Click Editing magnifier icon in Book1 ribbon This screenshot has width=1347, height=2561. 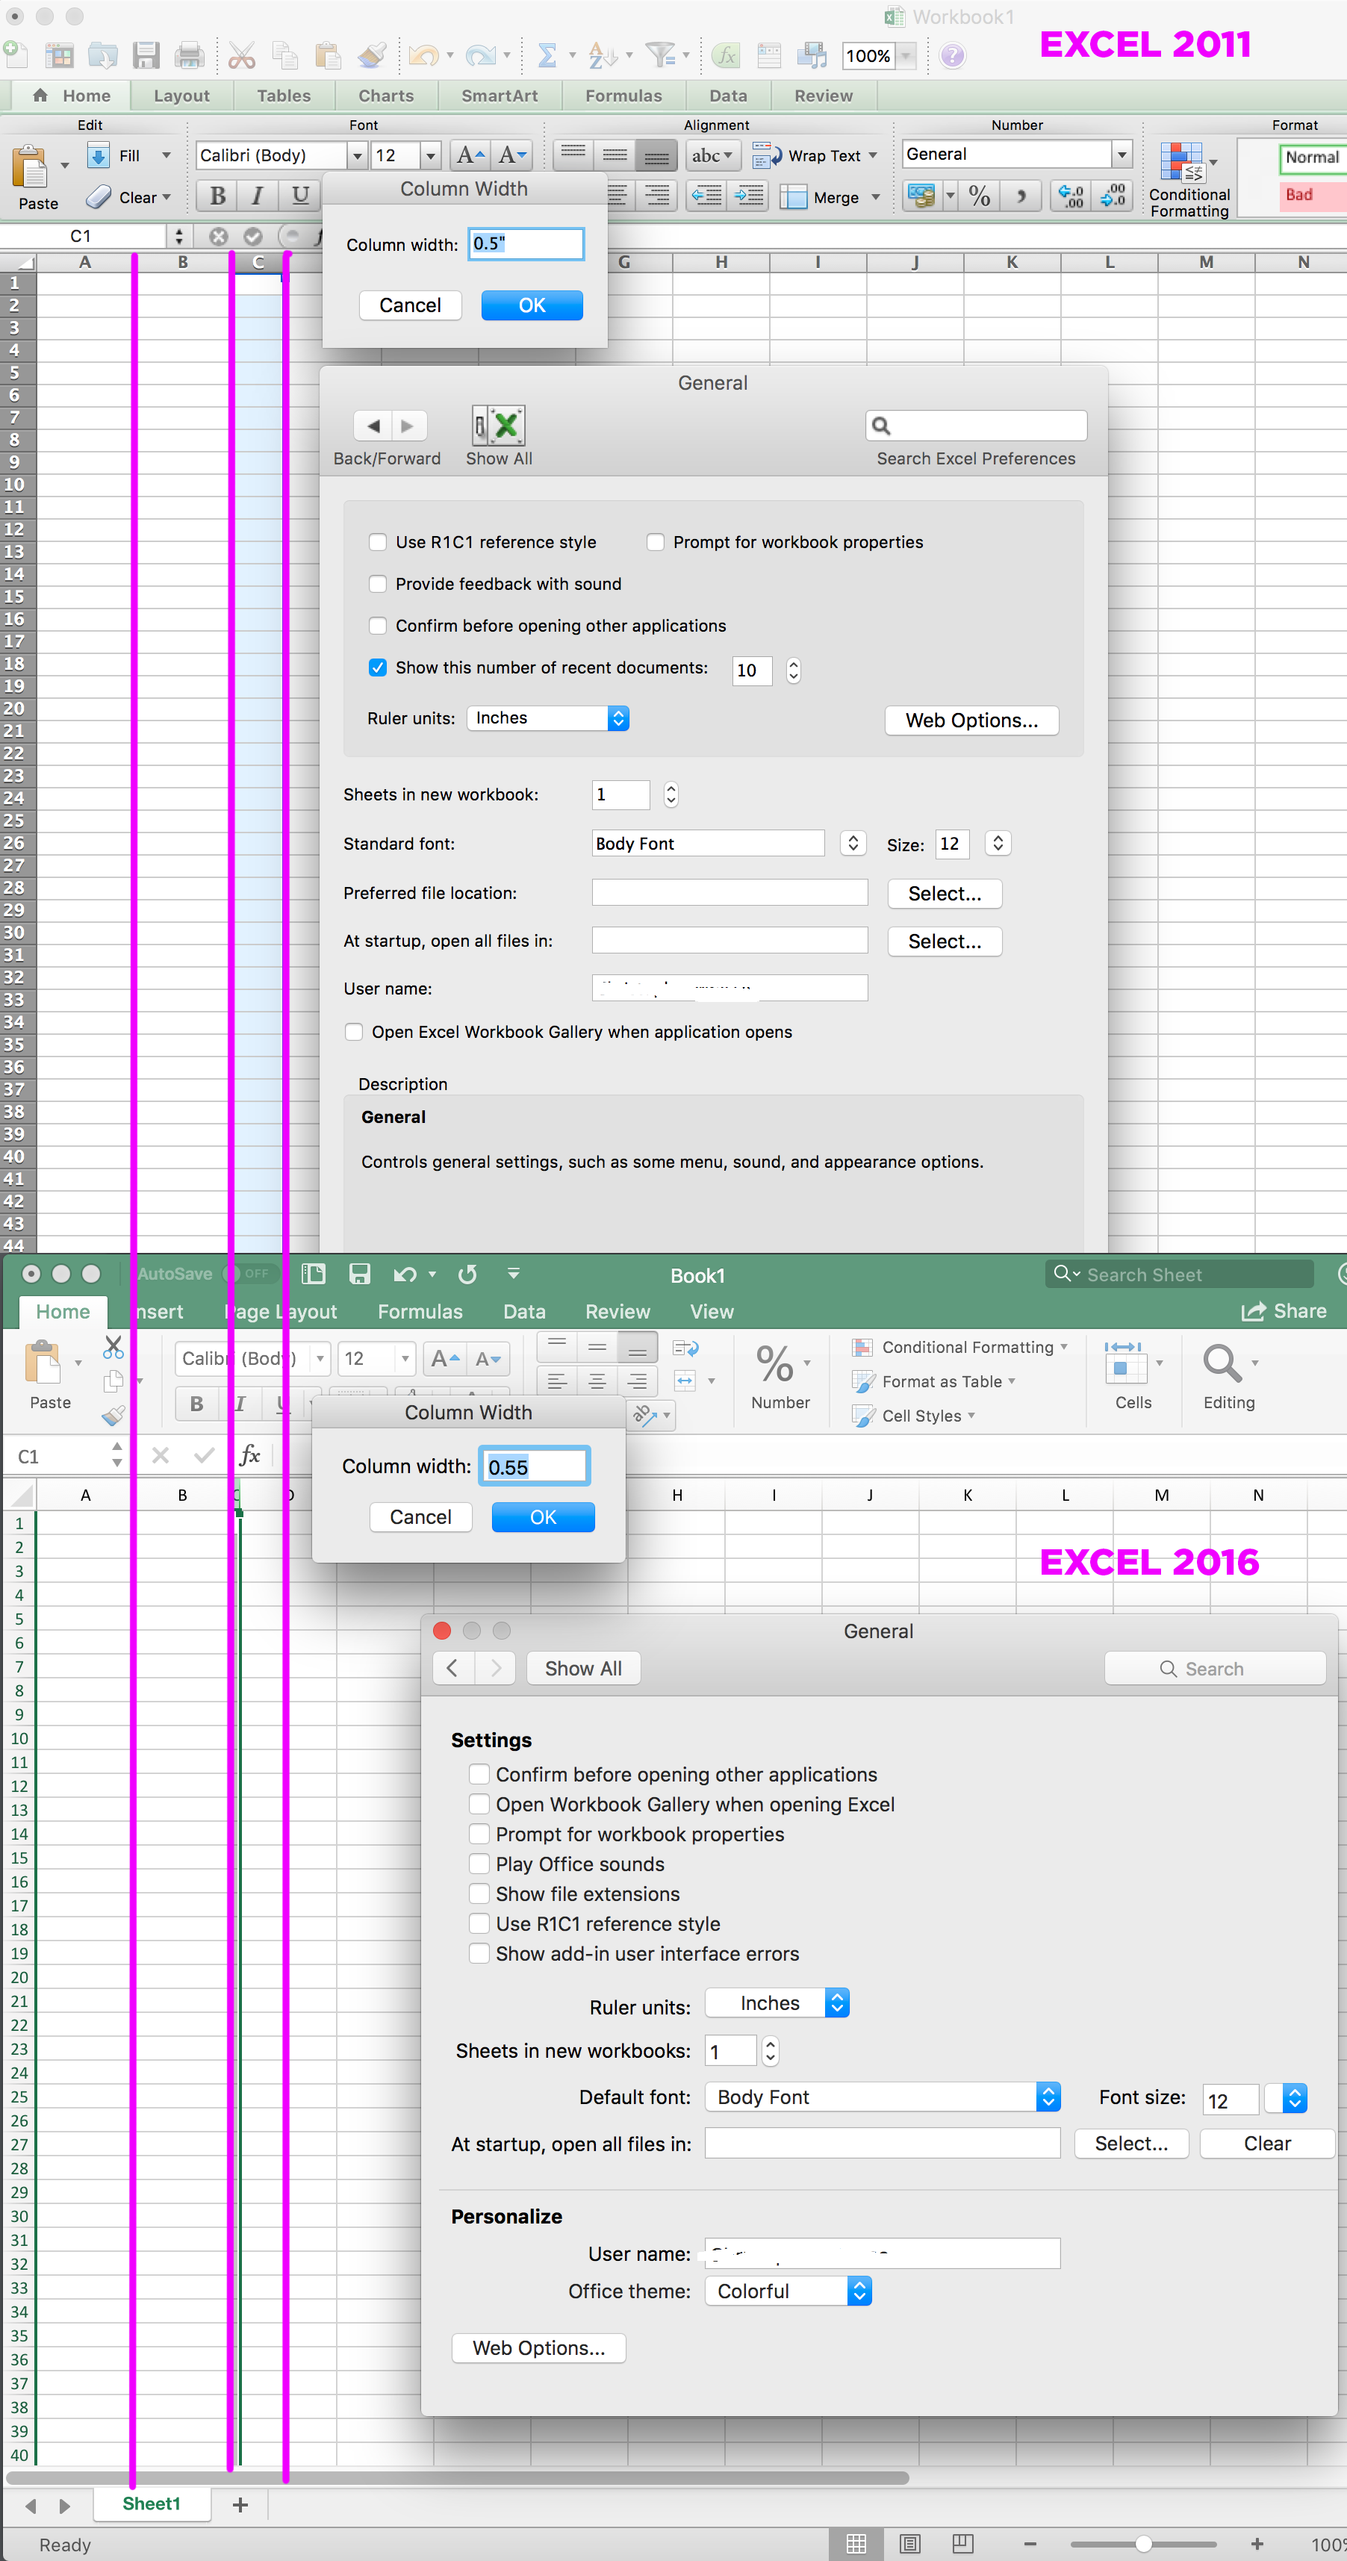tap(1222, 1363)
